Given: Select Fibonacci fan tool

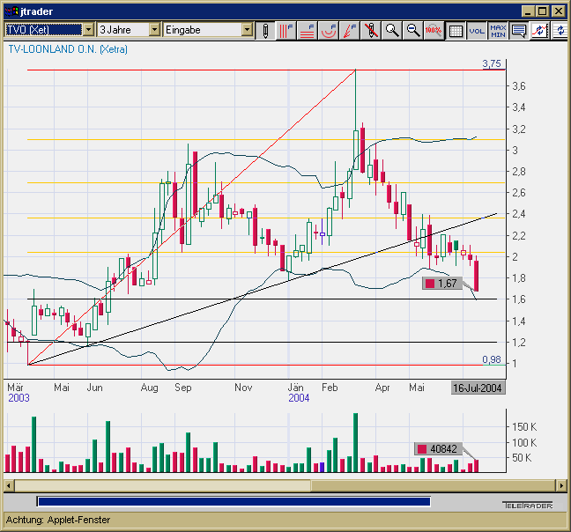Looking at the screenshot, I should pos(350,30).
